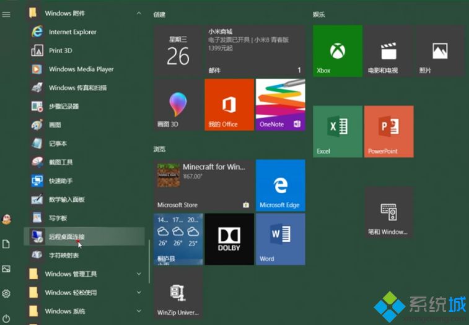
Task: Open the 画图 paint app
Action: [x=84, y=124]
